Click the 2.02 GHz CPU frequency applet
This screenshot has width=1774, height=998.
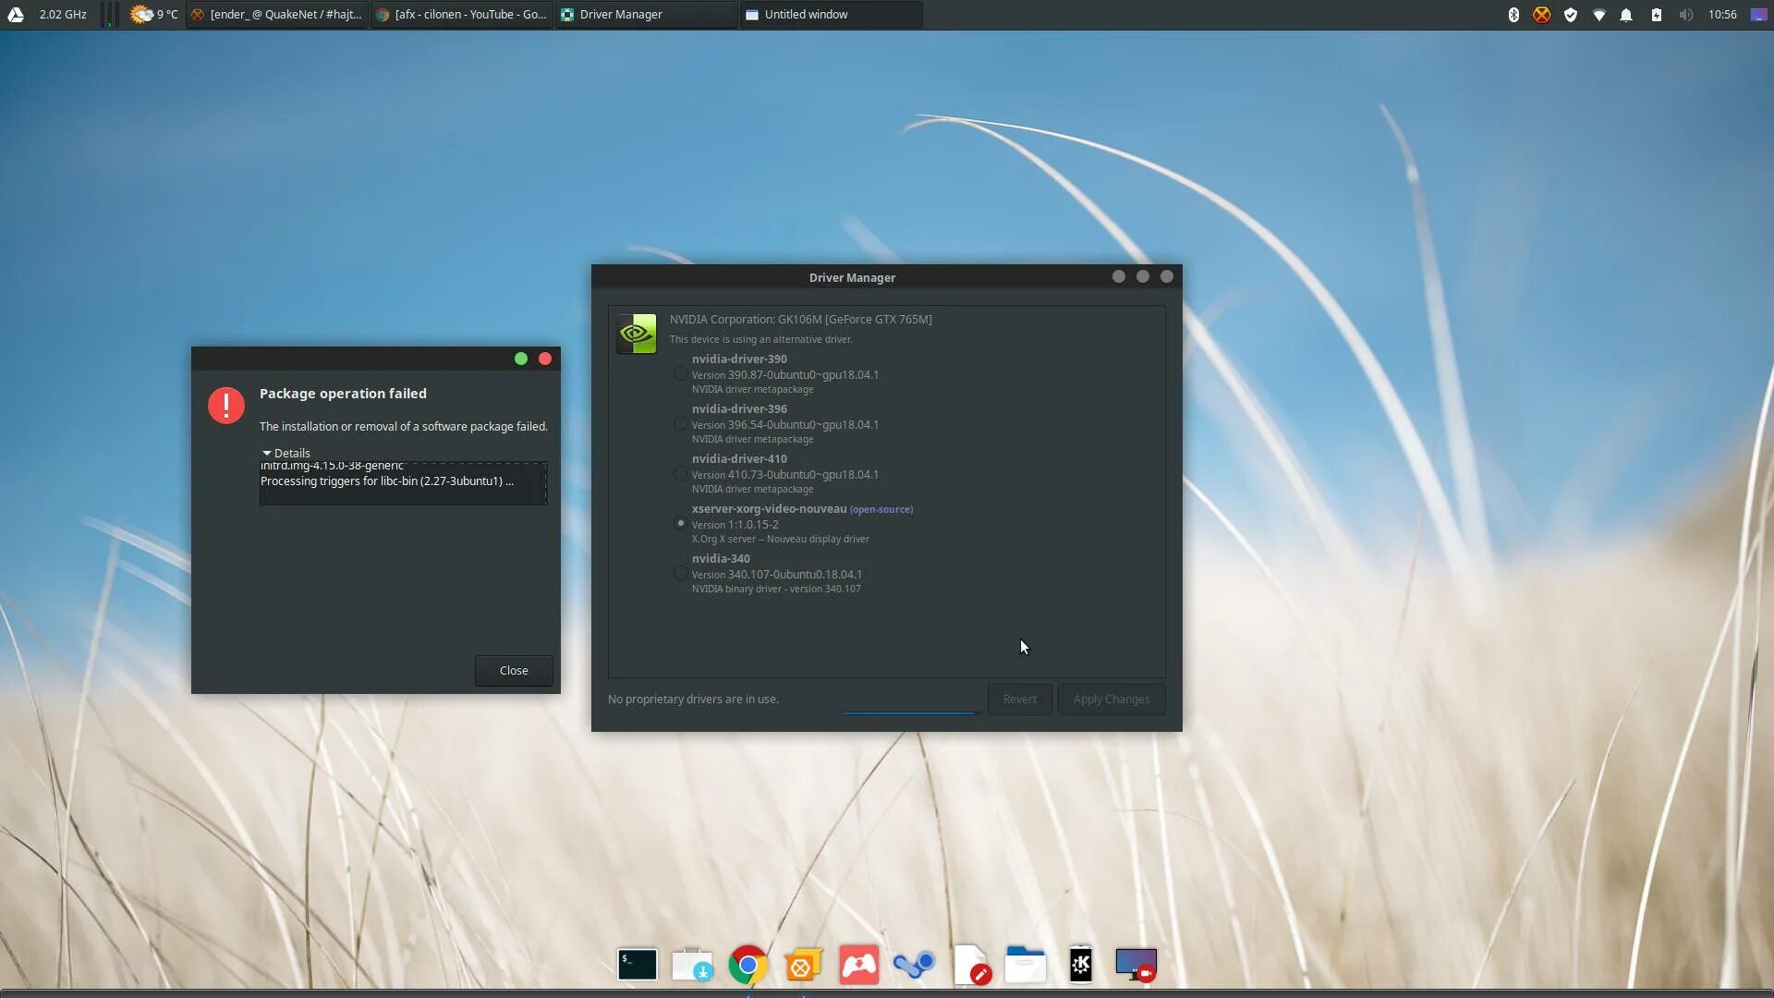point(63,15)
